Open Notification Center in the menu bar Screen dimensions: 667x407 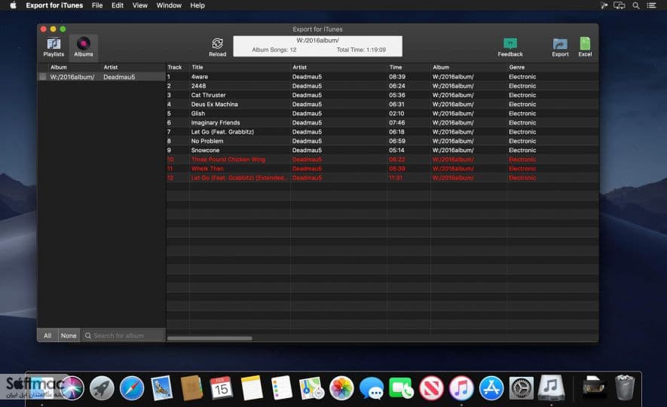point(651,5)
